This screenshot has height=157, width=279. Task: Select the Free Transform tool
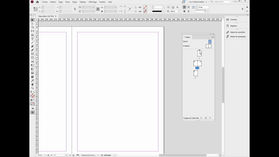point(32,65)
